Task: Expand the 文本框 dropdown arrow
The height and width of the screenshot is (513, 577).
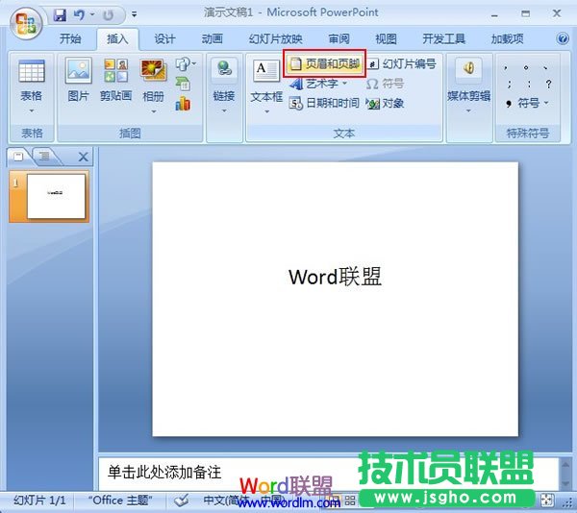Action: pyautogui.click(x=266, y=111)
